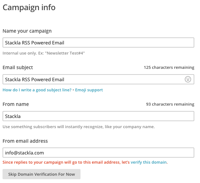Viewport: 200px width, 183px height.
Task: Open the Emoji support link
Action: [x=89, y=90]
